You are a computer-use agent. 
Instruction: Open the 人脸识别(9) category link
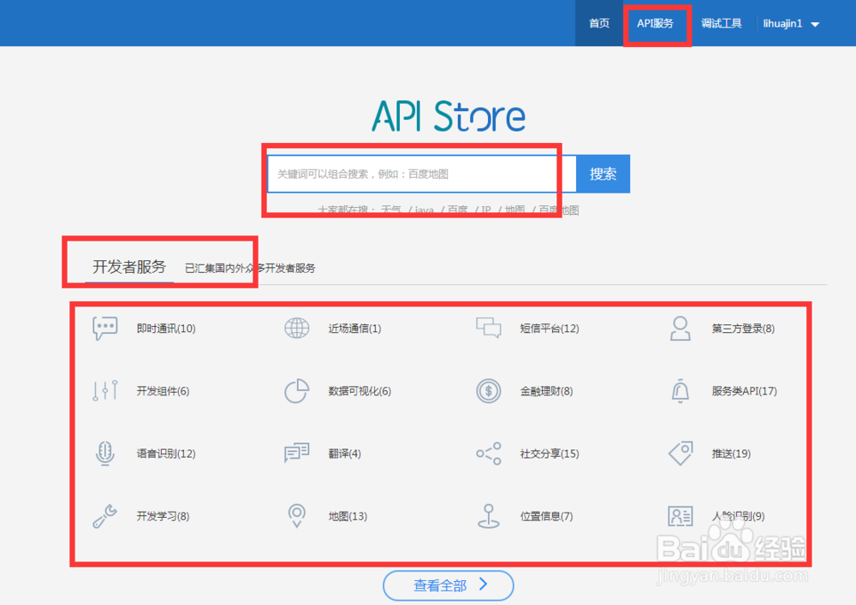(x=738, y=517)
